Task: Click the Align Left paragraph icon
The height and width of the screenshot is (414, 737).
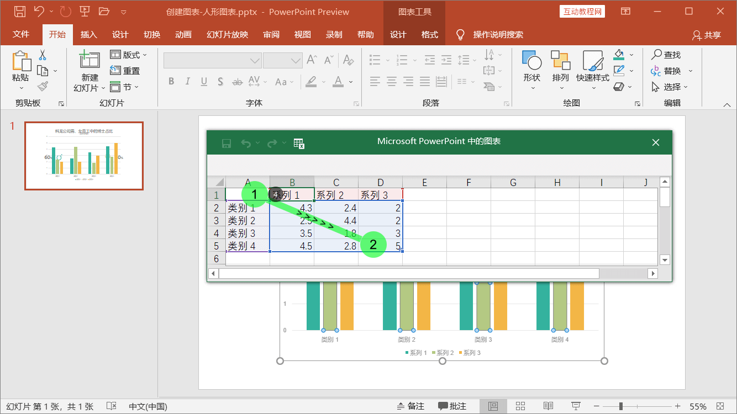Action: [375, 82]
